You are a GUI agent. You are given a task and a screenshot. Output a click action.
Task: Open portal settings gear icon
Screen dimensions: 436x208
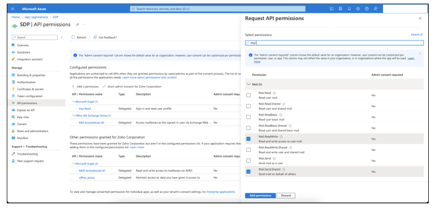click(x=358, y=9)
